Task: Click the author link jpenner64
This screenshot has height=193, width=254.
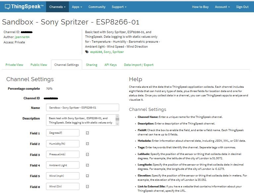Action: (x=22, y=37)
